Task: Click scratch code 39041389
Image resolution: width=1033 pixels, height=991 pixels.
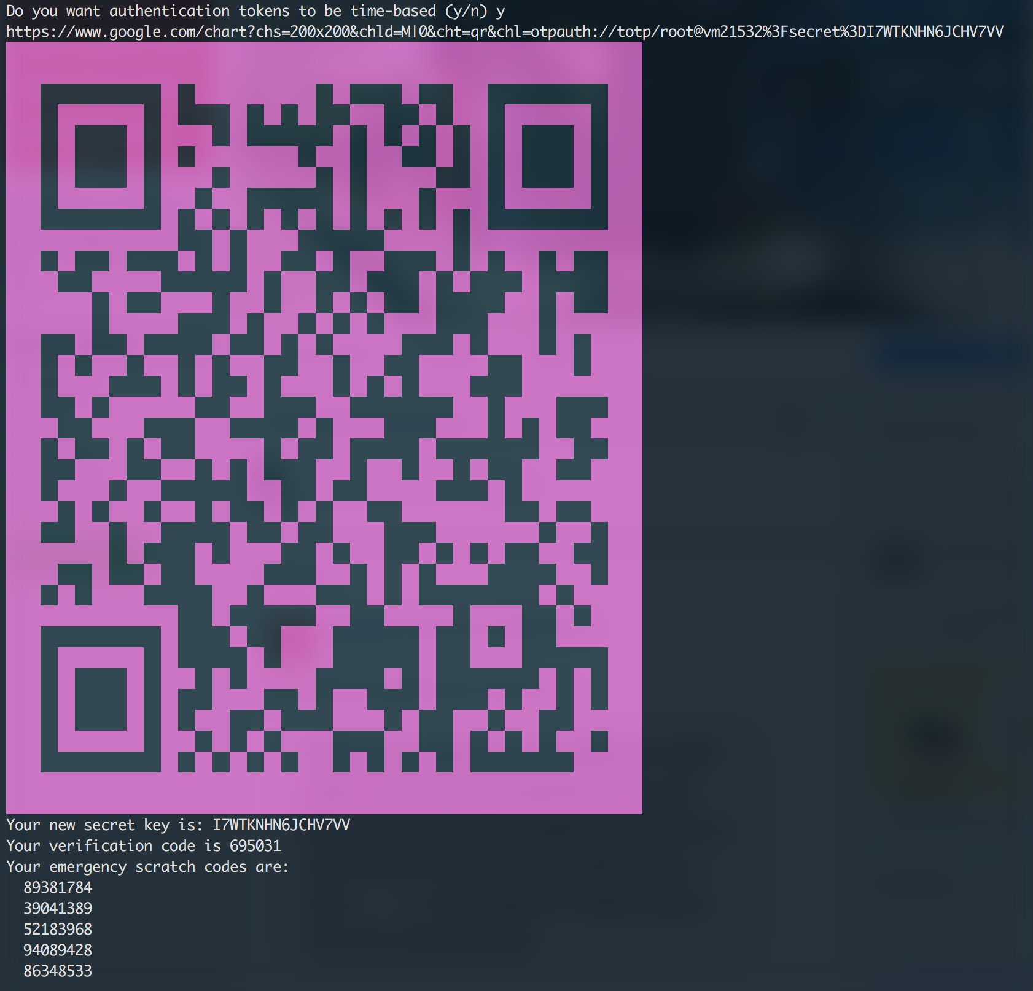Action: [x=58, y=908]
